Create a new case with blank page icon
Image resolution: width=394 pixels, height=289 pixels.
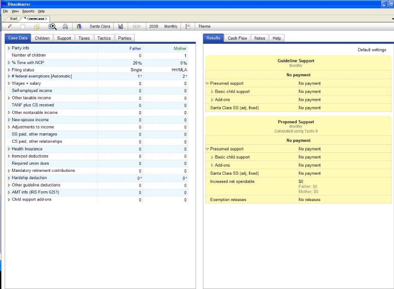(x=23, y=26)
